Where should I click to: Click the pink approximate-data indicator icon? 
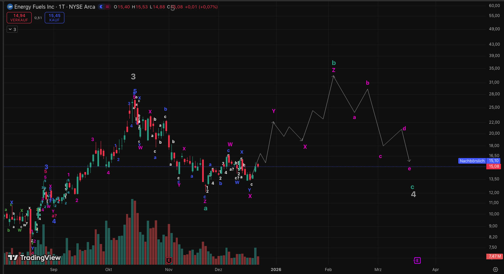[107, 7]
